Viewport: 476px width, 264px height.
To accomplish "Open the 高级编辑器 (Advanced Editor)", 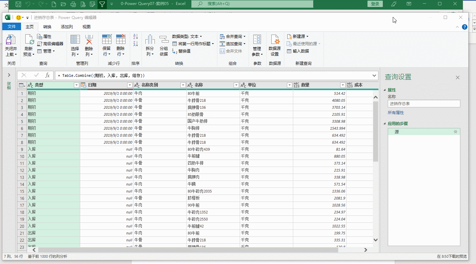I will click(50, 44).
